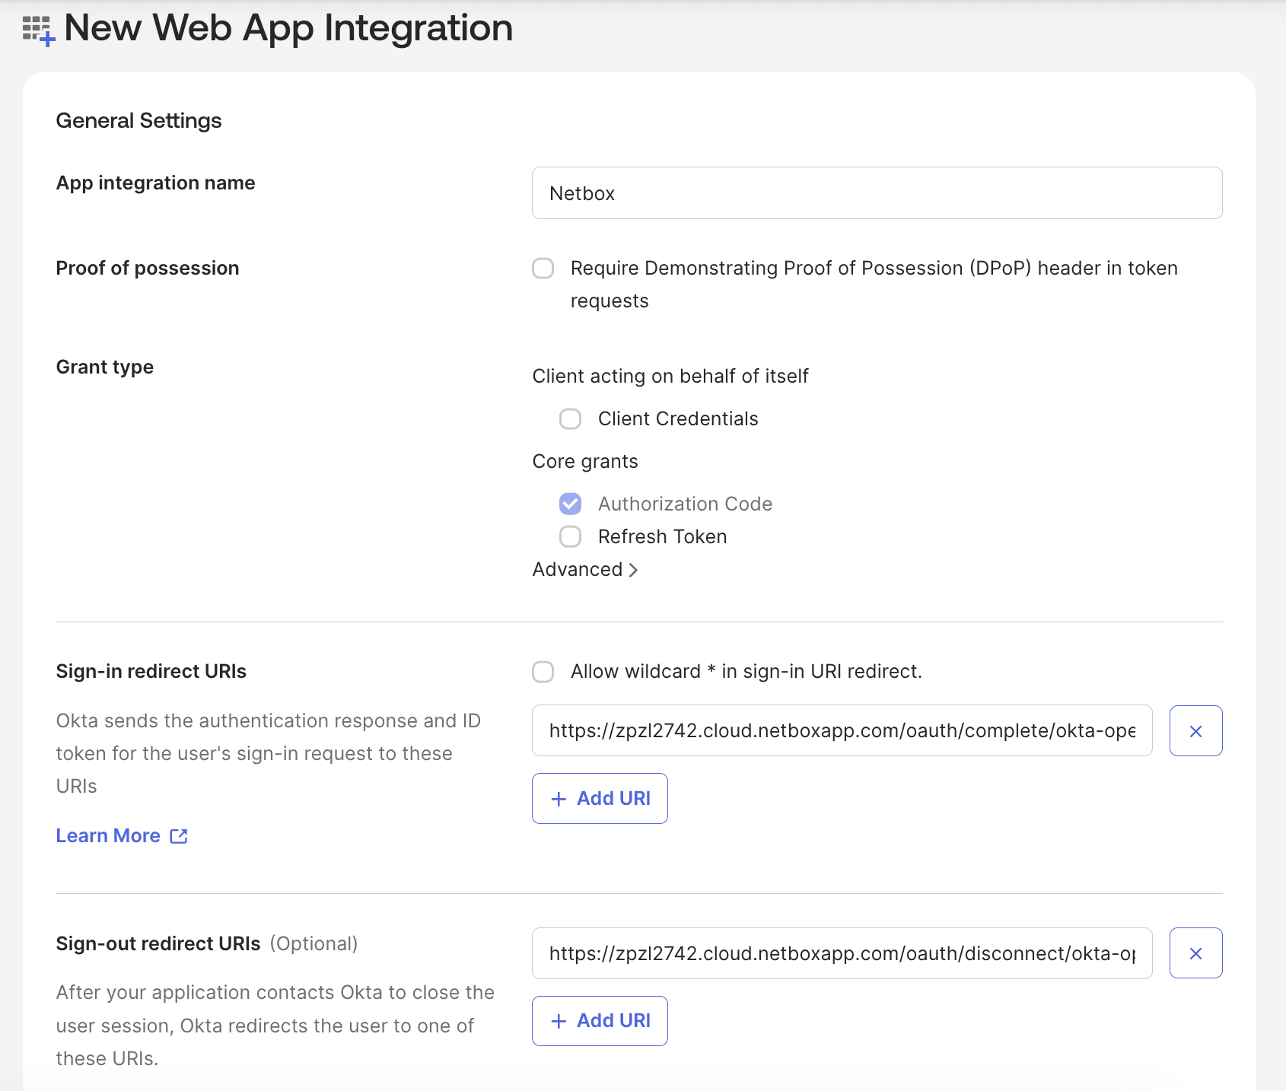Click the General Settings heading
The height and width of the screenshot is (1091, 1286).
click(x=138, y=120)
